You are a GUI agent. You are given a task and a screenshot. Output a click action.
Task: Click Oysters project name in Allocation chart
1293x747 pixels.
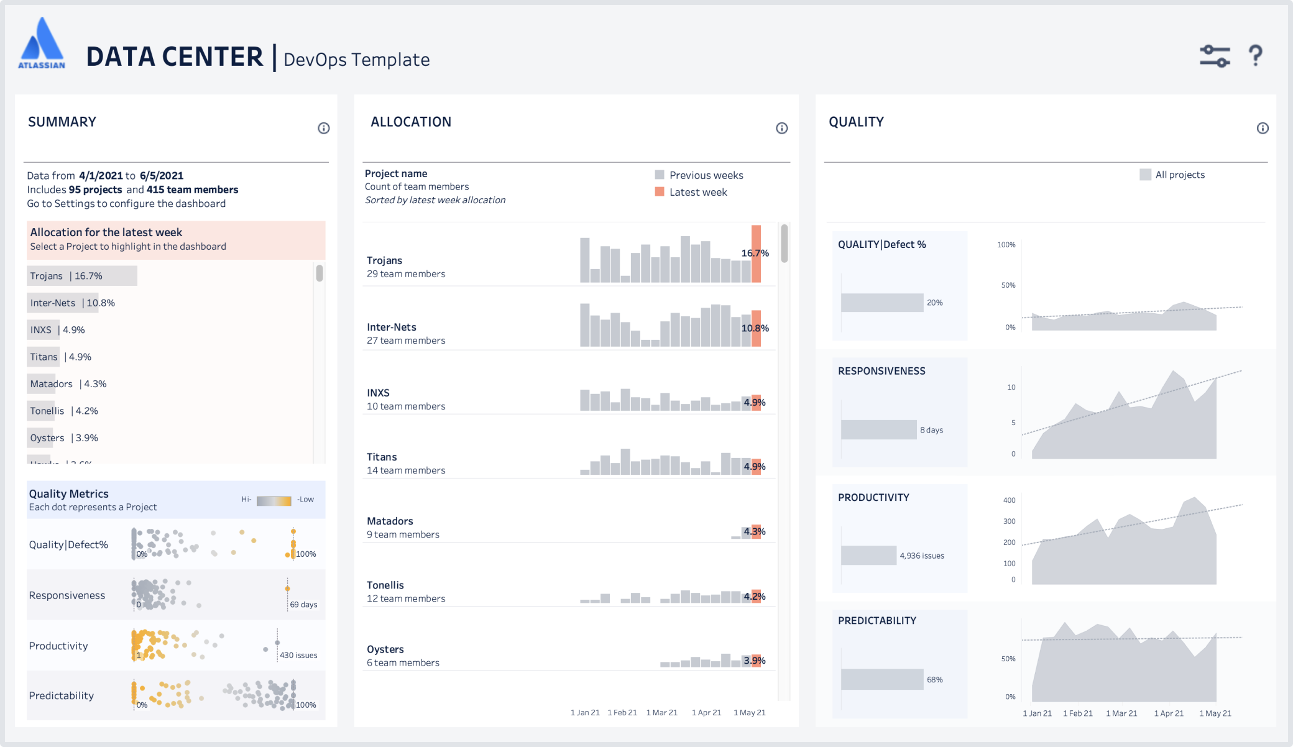(385, 649)
